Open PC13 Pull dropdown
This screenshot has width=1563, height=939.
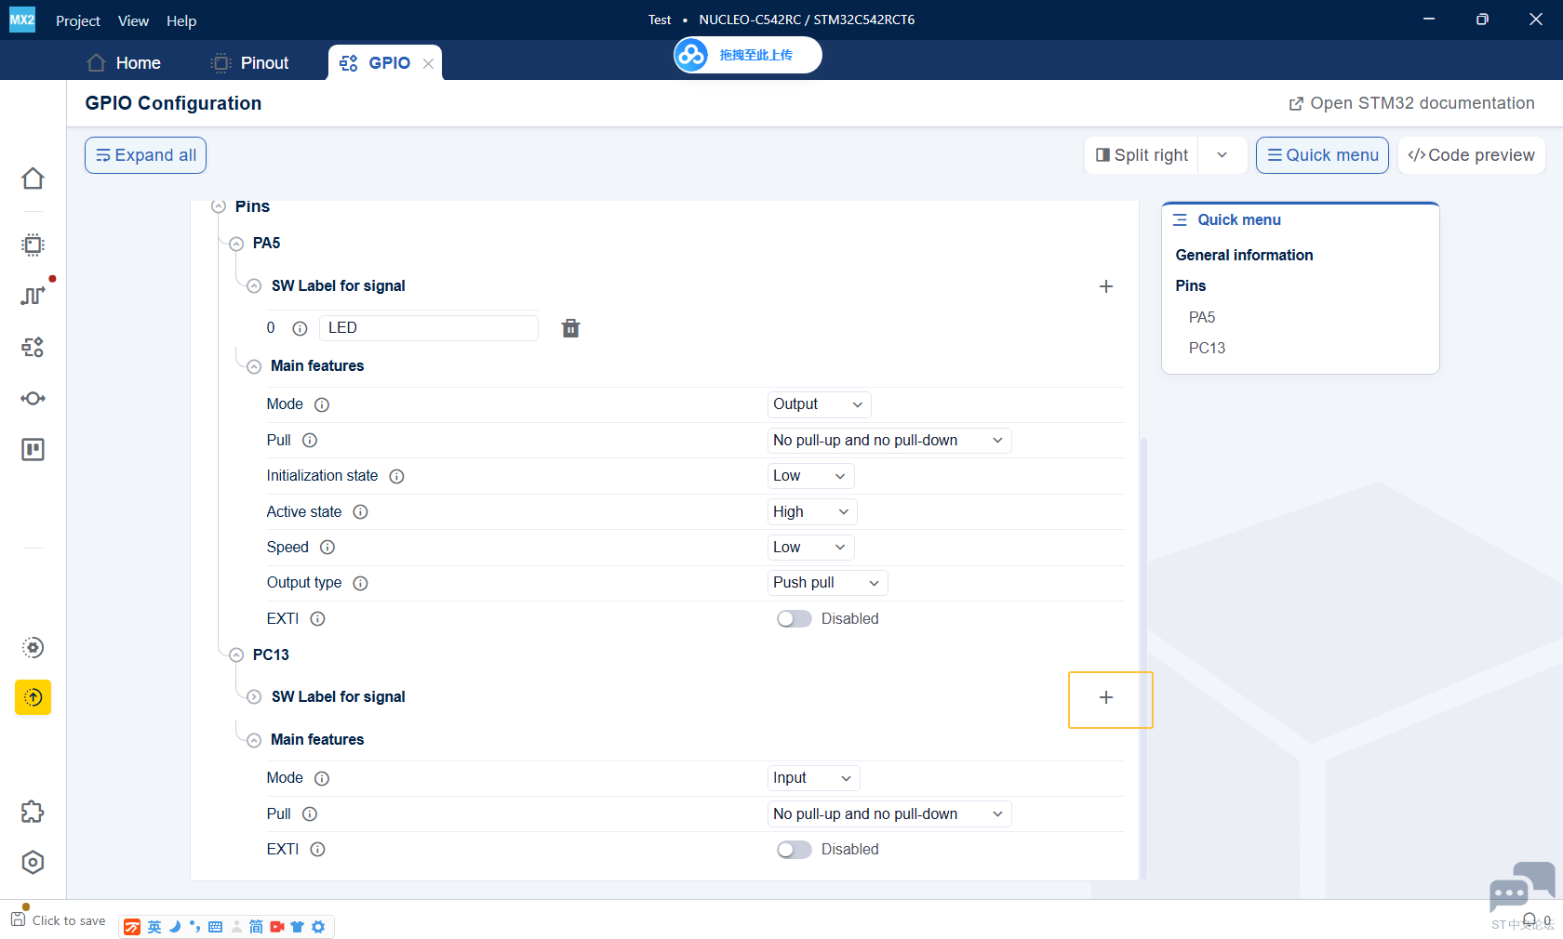click(x=889, y=814)
